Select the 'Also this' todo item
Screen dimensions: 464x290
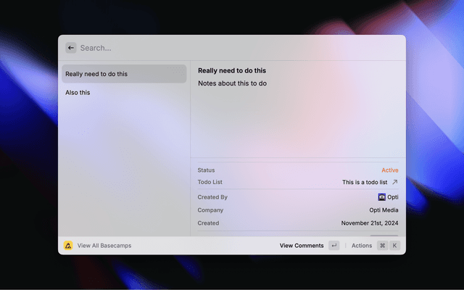[78, 93]
